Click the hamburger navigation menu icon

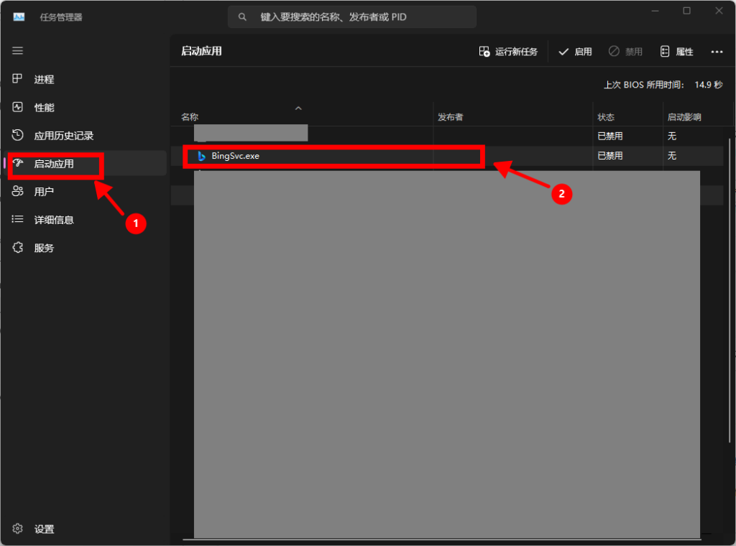click(18, 50)
